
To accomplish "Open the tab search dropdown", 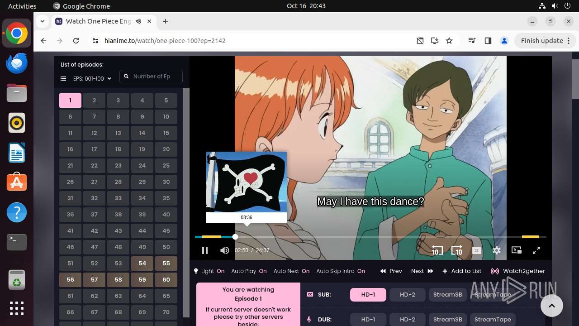I will 42,21.
